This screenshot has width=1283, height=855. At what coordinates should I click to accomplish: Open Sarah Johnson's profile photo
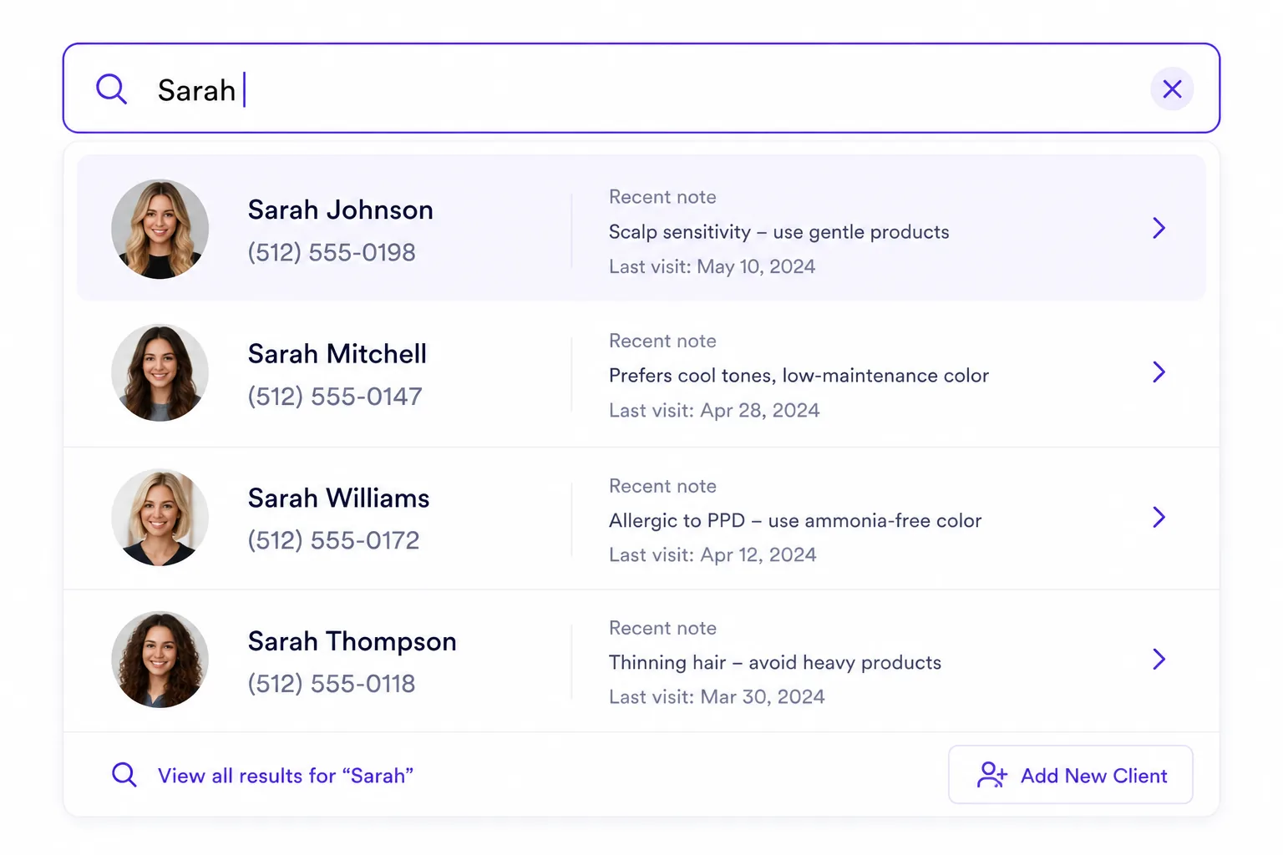pyautogui.click(x=160, y=229)
